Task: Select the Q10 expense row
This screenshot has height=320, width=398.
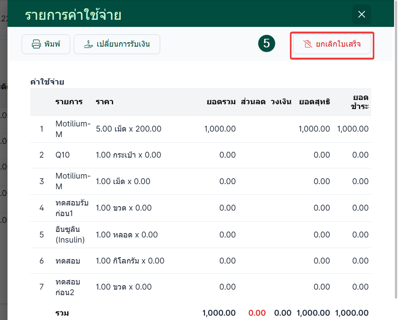Action: [200, 155]
